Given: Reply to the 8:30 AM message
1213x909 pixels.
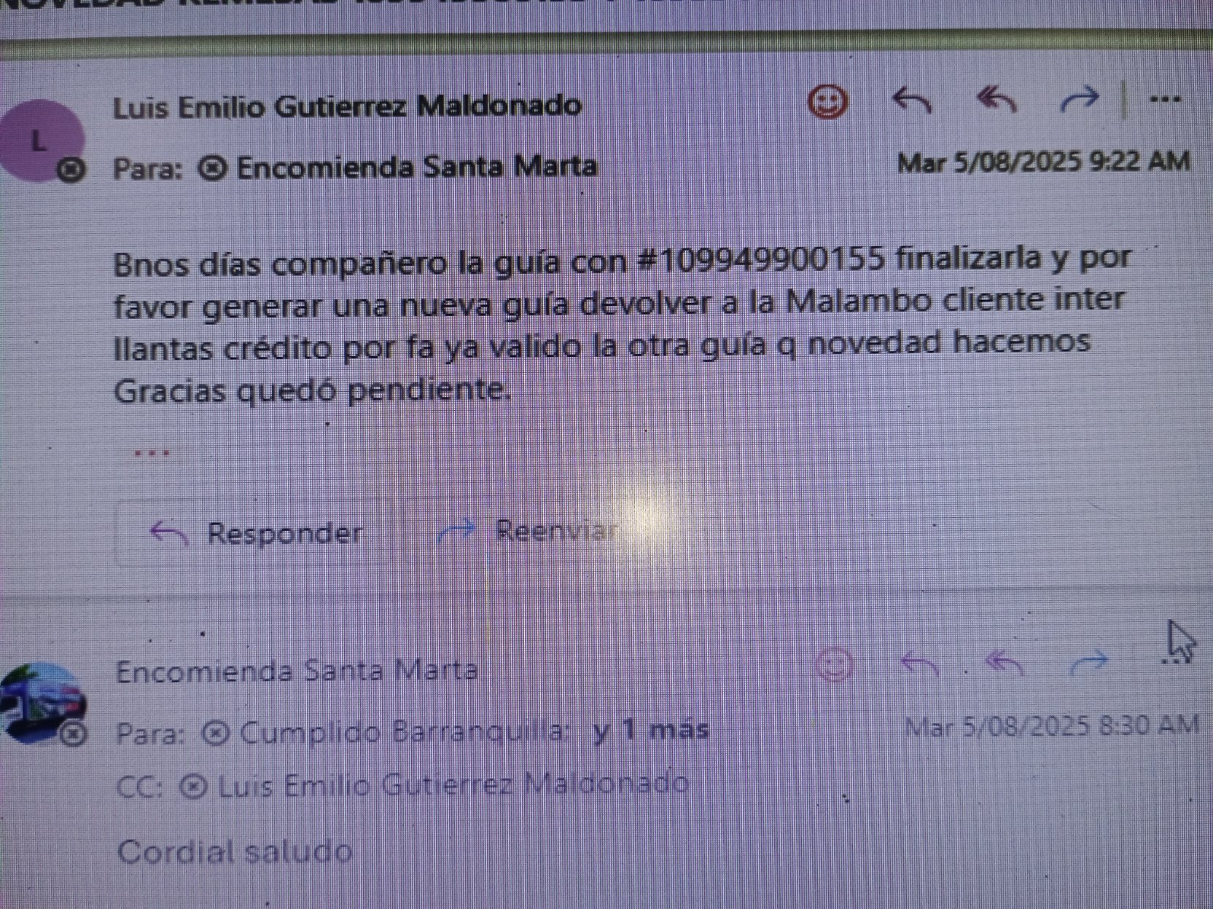Looking at the screenshot, I should click(919, 663).
